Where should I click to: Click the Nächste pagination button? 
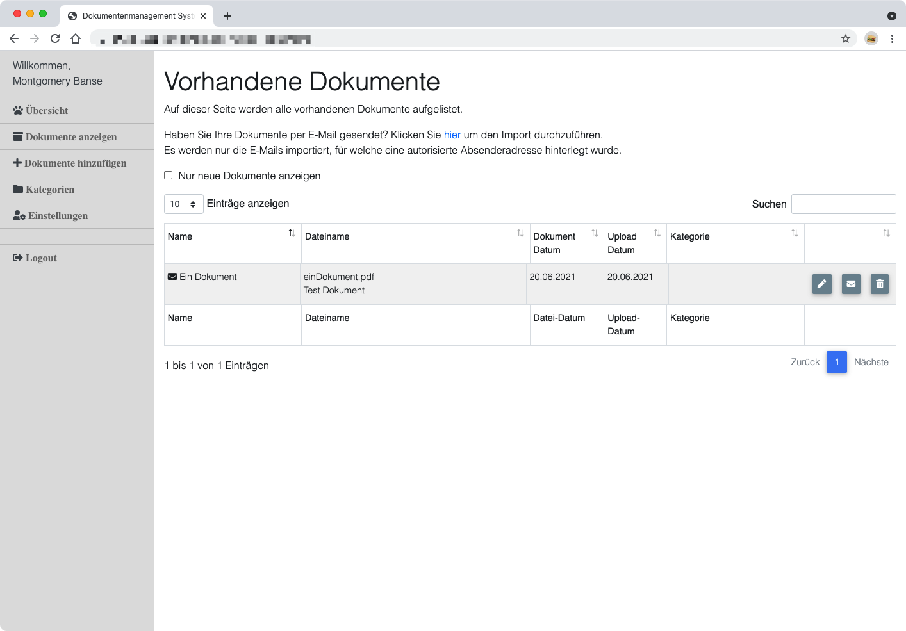(x=871, y=362)
